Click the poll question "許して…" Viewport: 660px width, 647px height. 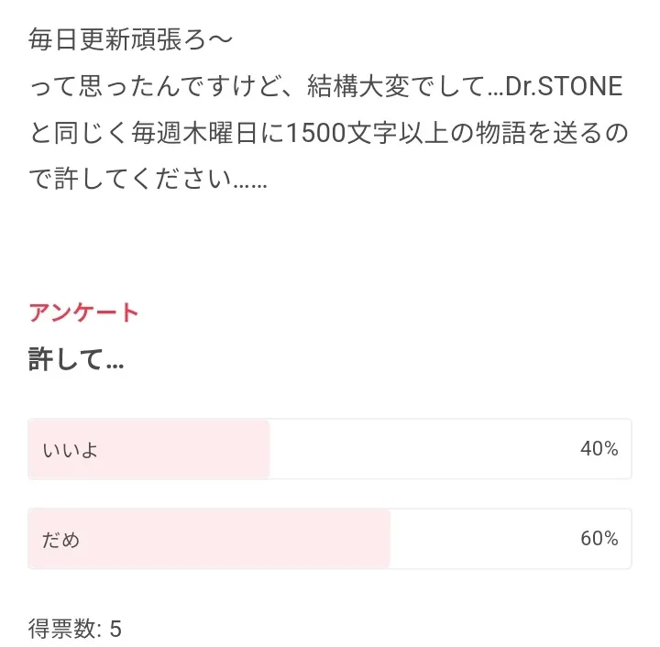tap(76, 360)
